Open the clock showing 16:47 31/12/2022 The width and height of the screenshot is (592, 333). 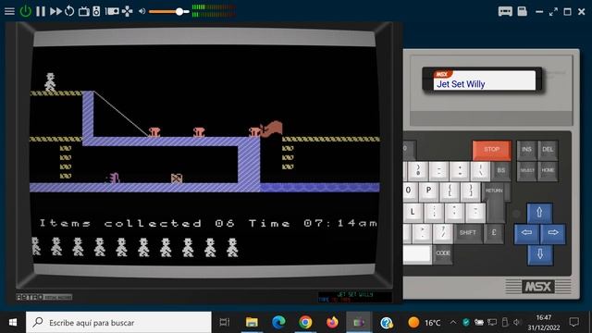point(544,323)
